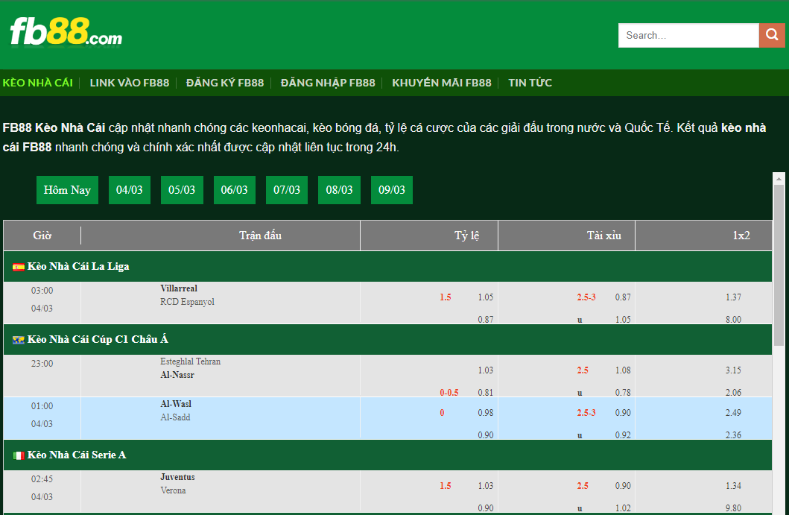Click the Spain flag icon for La Liga
Image resolution: width=789 pixels, height=515 pixels.
[19, 267]
